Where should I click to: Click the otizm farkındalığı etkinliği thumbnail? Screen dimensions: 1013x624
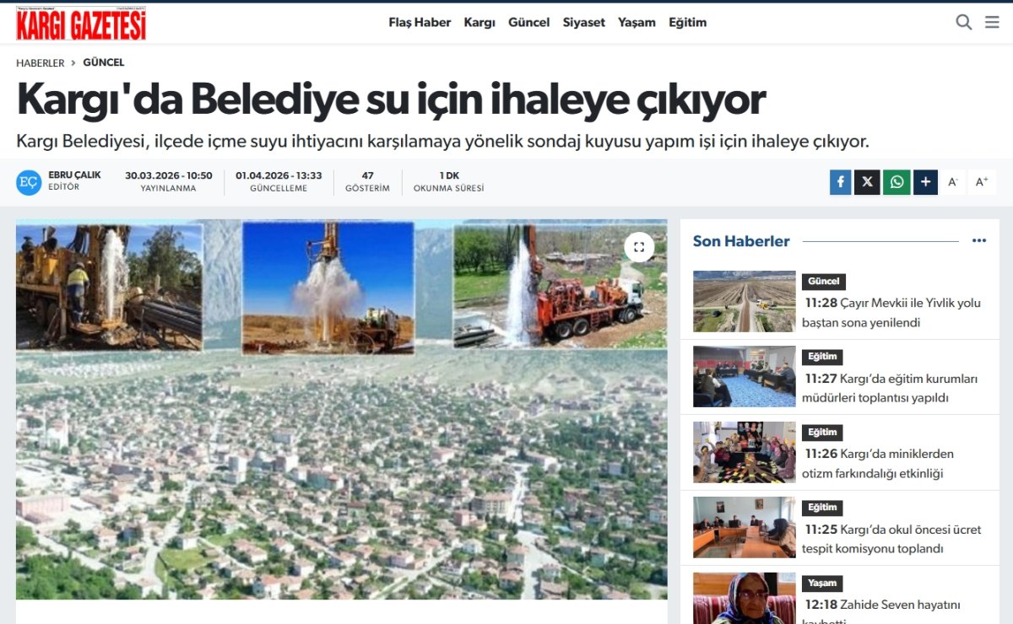(744, 452)
